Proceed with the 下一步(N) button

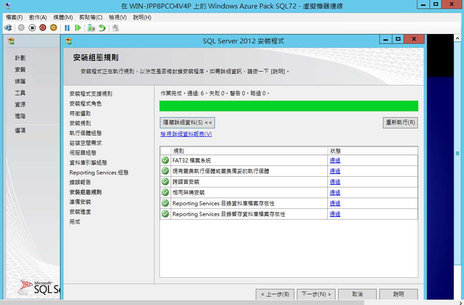[x=316, y=294]
